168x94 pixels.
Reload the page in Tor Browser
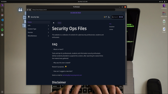(28, 10)
